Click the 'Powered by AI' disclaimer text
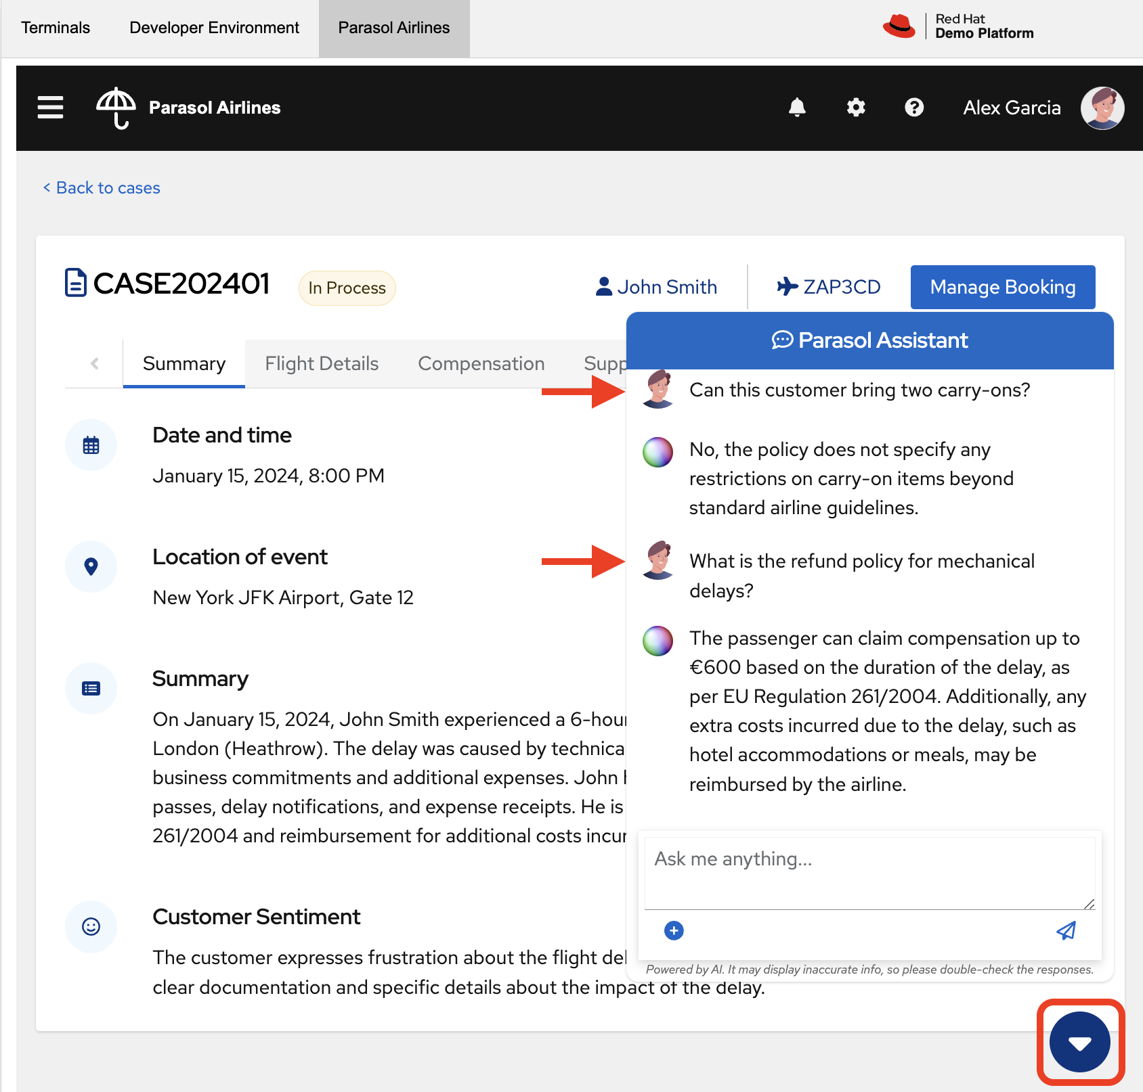 click(869, 970)
